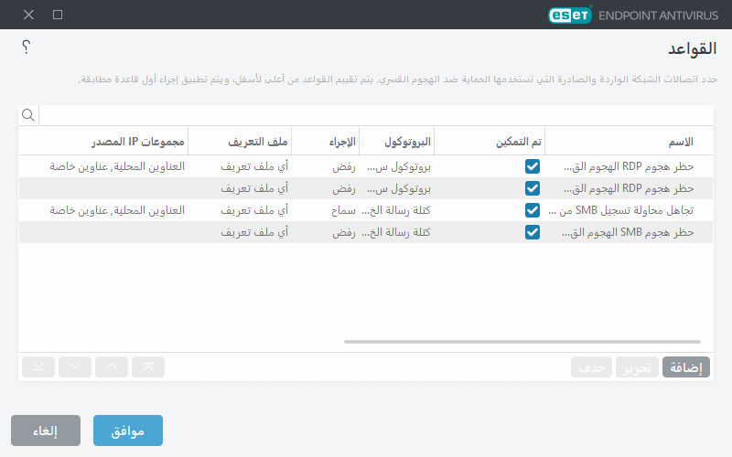Uncheck first RDP block rule checkbox

tap(533, 166)
